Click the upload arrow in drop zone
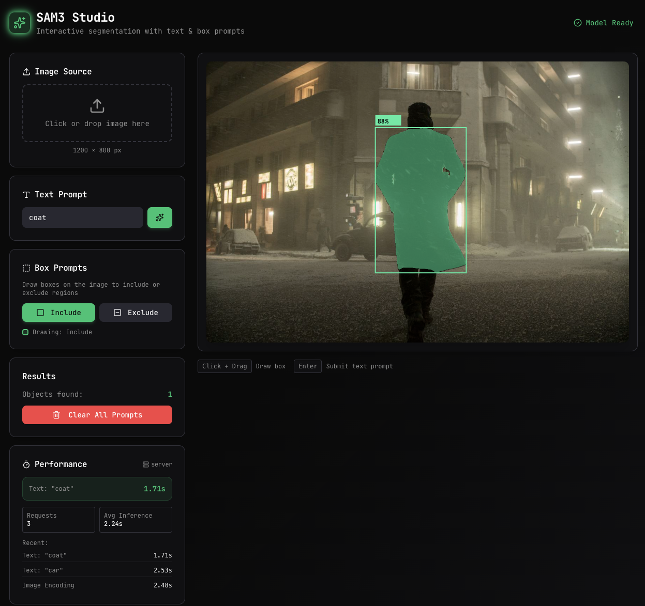The image size is (645, 606). tap(97, 106)
